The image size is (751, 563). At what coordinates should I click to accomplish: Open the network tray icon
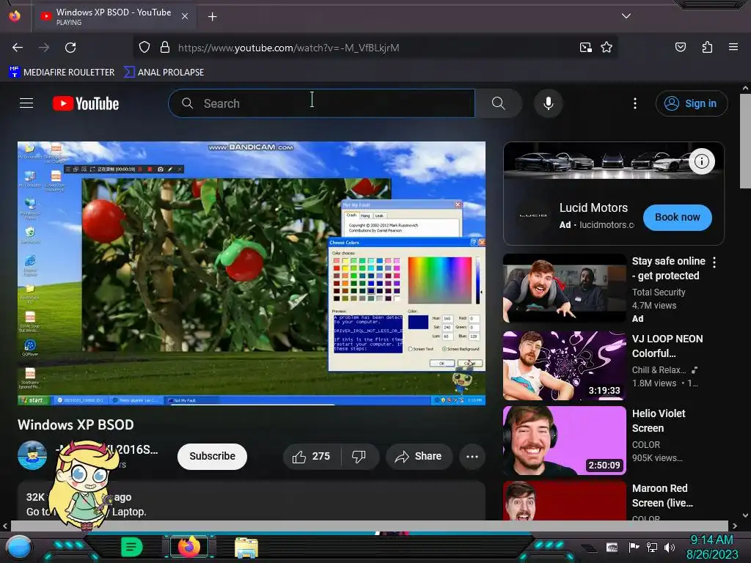[x=651, y=547]
